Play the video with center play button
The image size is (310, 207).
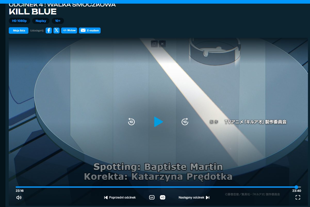point(158,122)
